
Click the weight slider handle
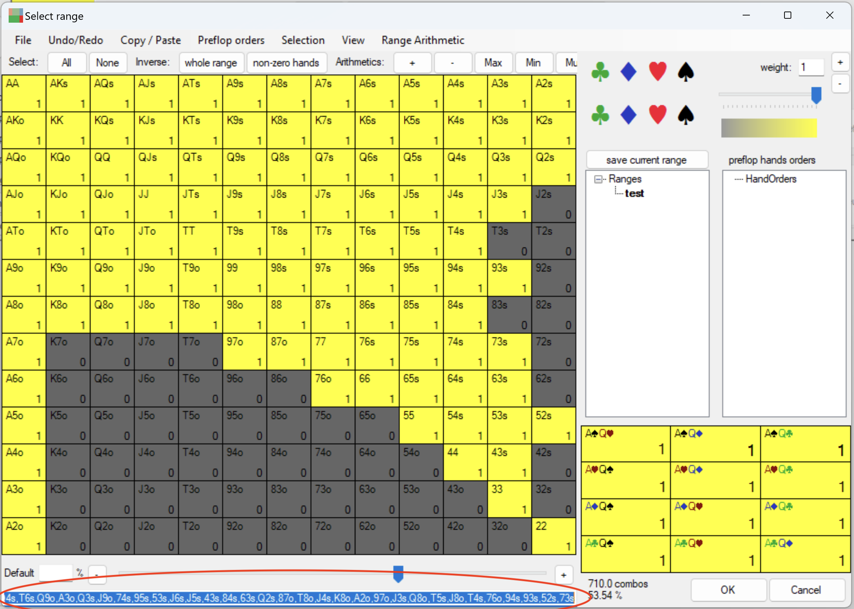[816, 95]
